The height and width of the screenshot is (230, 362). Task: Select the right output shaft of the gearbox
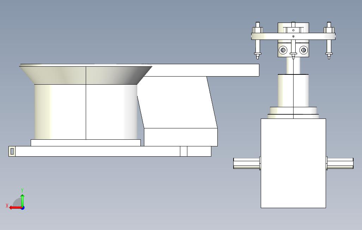point(340,163)
